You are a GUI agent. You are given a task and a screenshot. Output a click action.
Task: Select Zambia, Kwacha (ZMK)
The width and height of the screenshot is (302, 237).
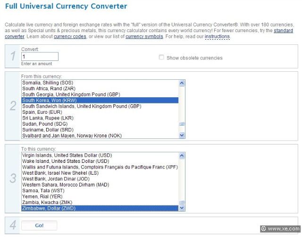coord(100,203)
